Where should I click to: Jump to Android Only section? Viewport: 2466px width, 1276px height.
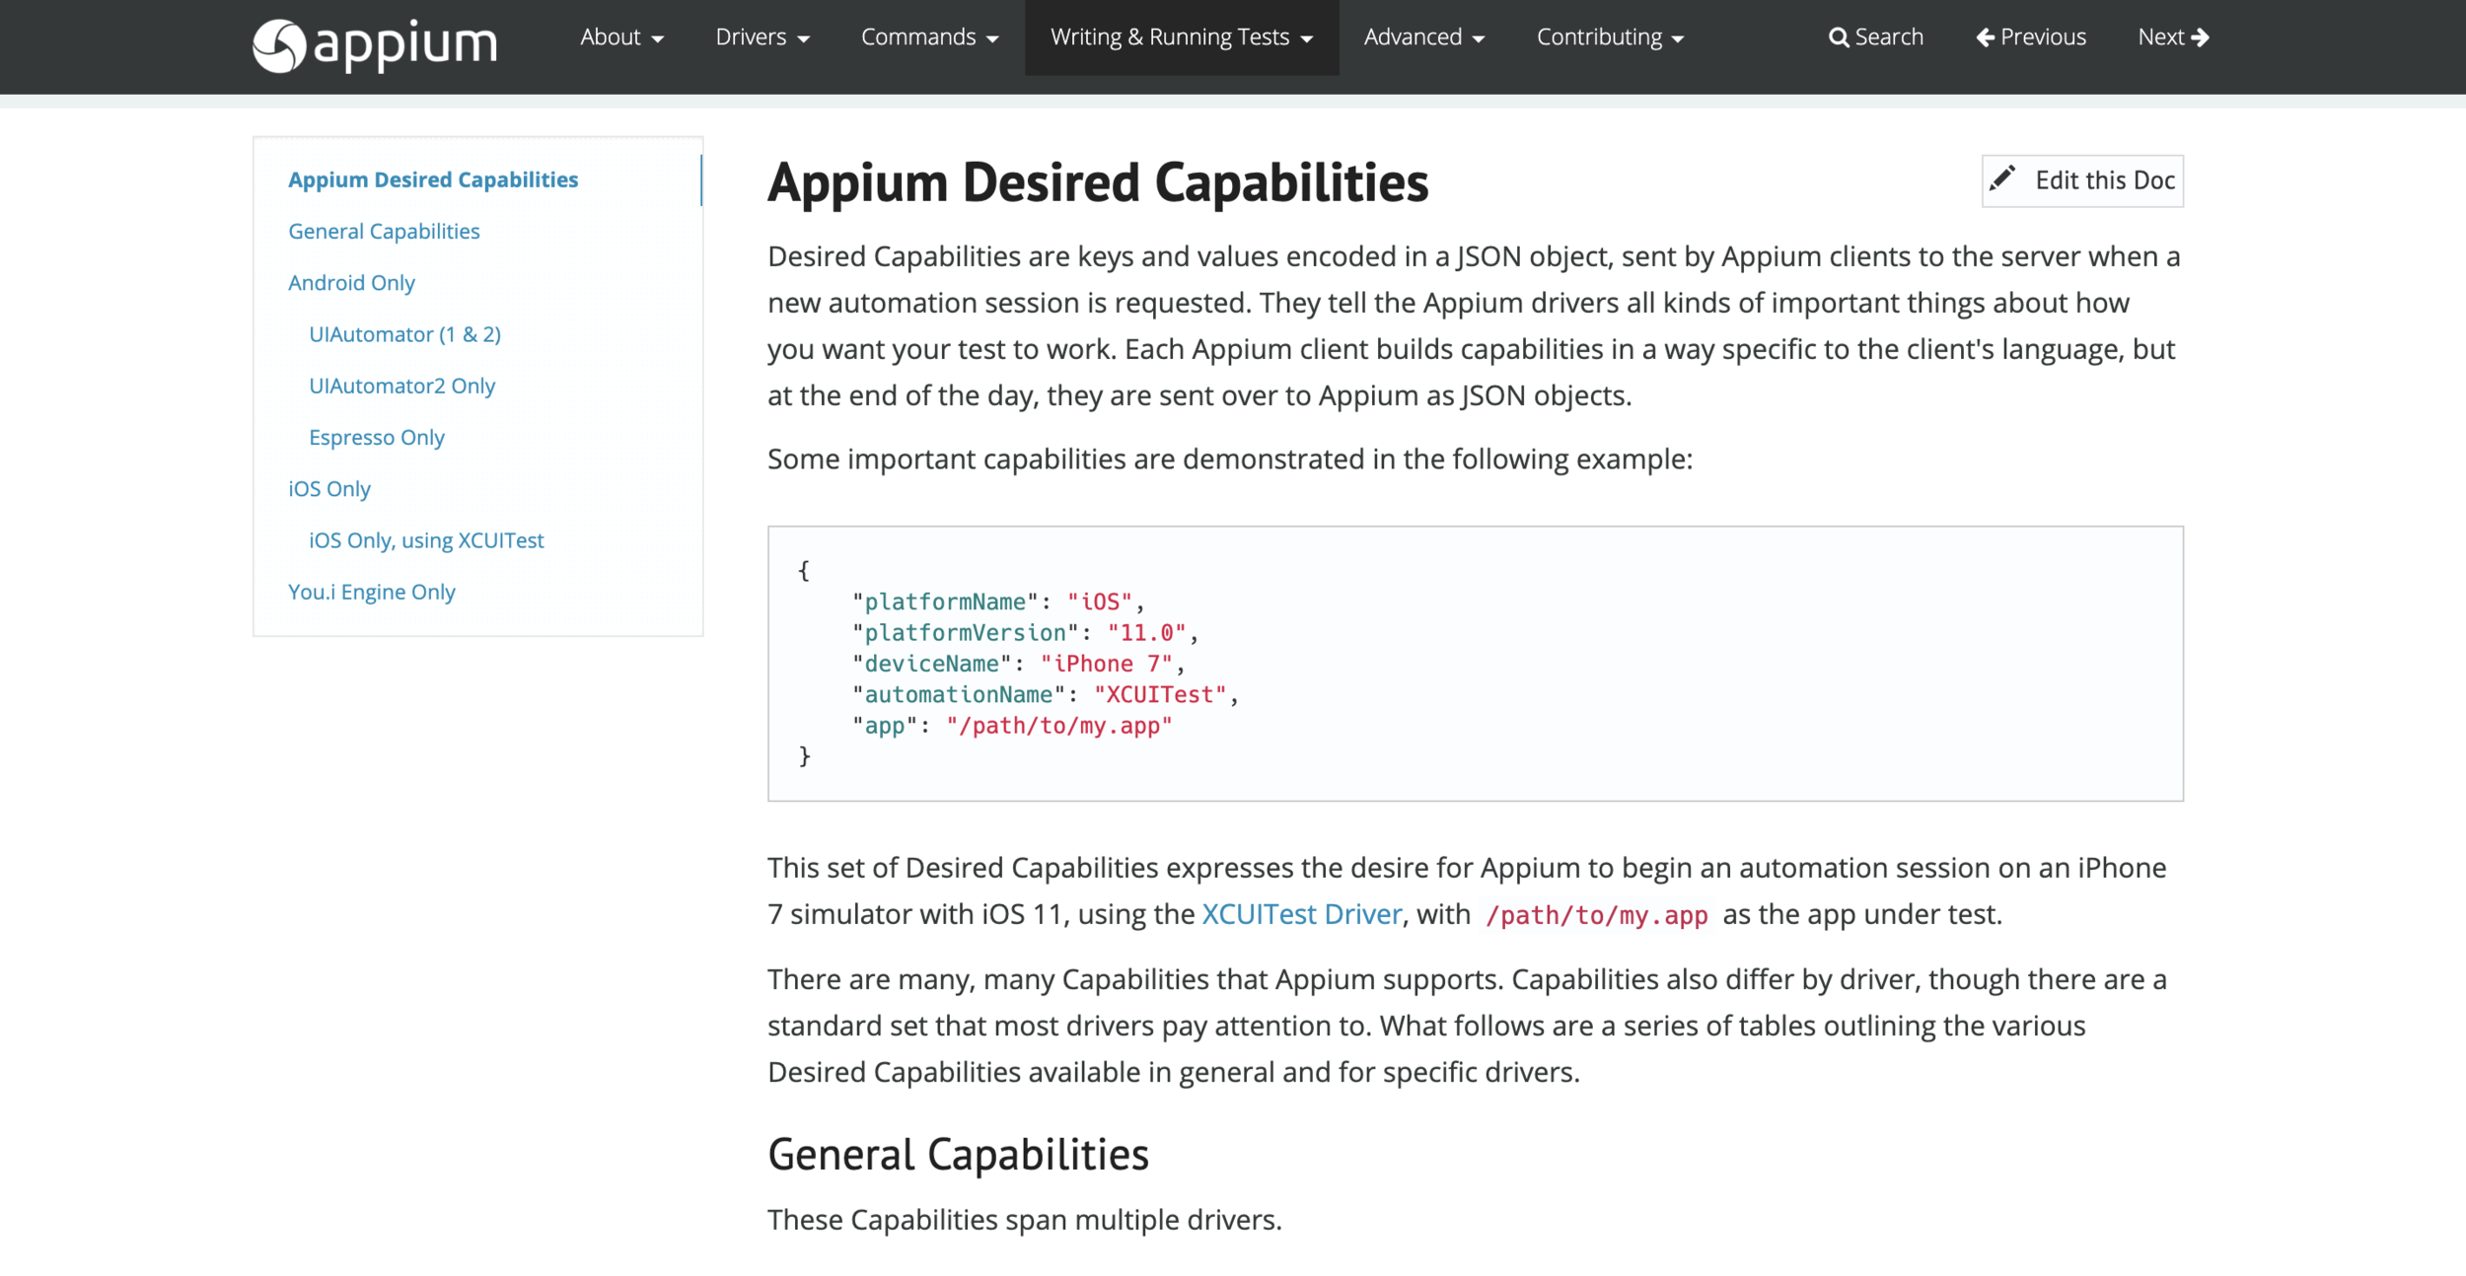pos(351,283)
